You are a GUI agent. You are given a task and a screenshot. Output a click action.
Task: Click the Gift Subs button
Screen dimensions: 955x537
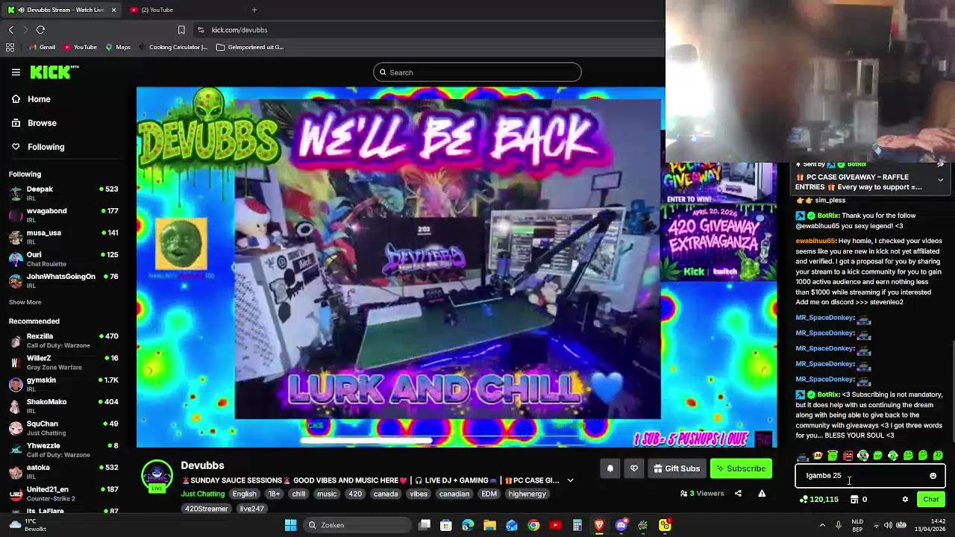point(677,468)
